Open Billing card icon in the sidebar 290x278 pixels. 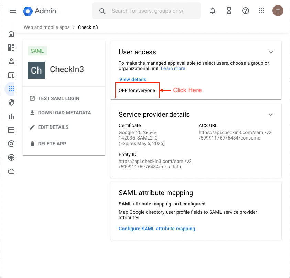pyautogui.click(x=11, y=130)
